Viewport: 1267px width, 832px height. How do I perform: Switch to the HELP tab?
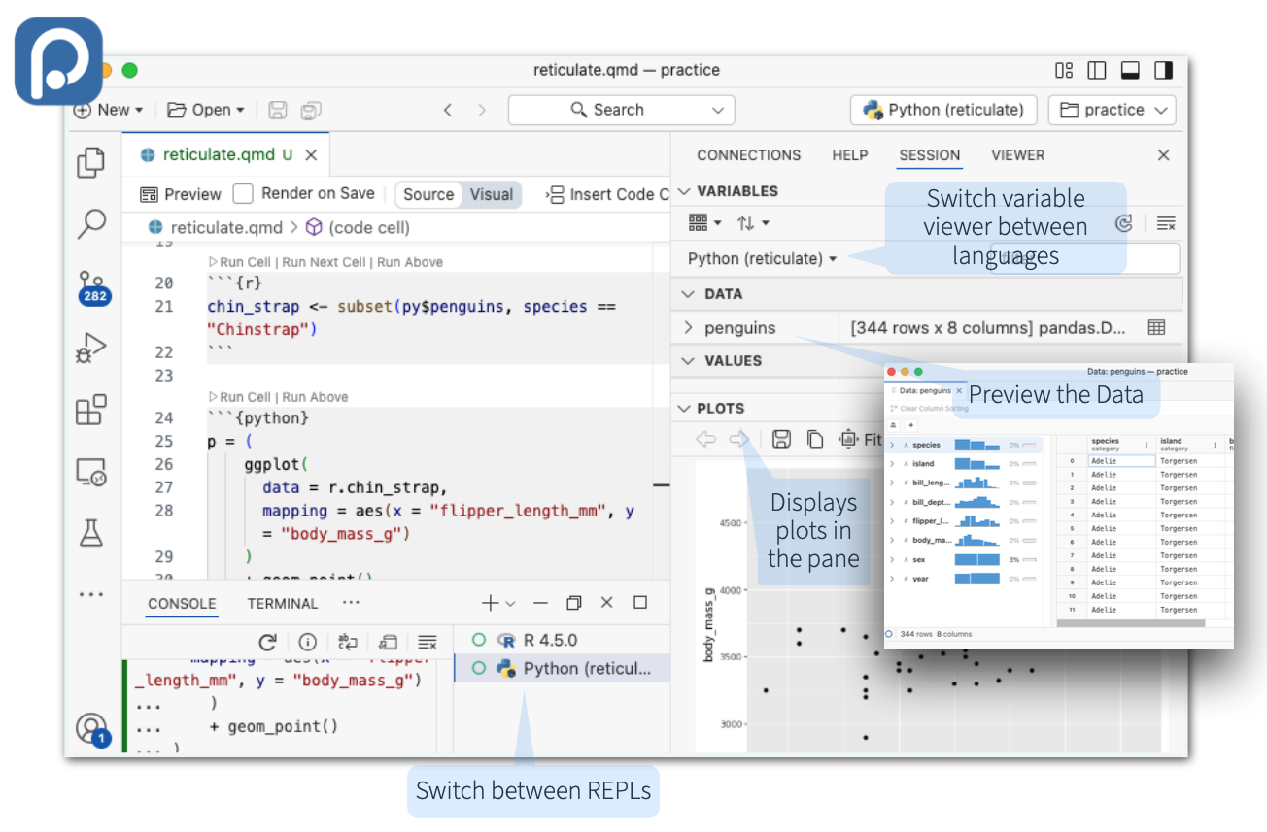849,155
